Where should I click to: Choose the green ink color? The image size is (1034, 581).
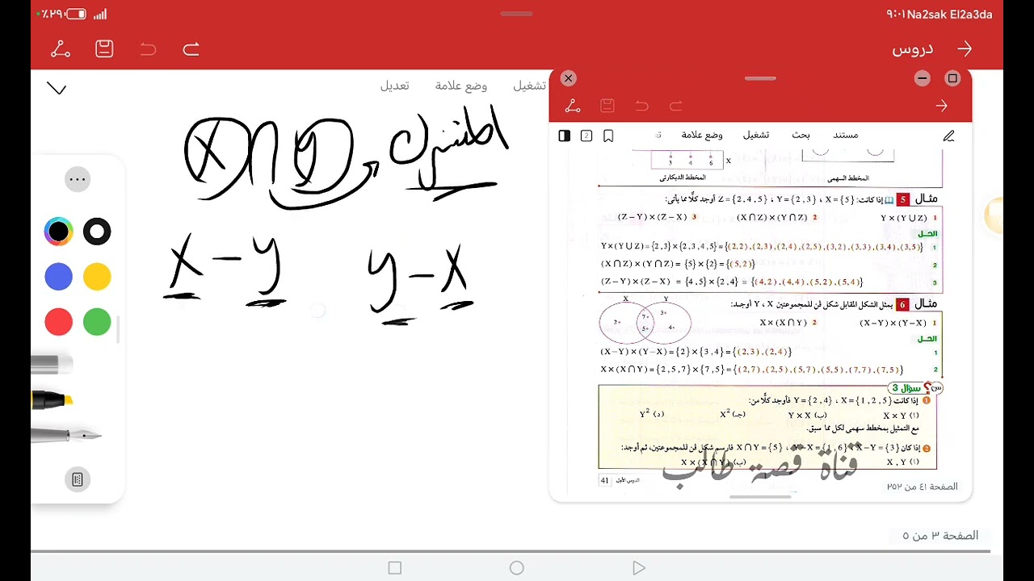pyautogui.click(x=97, y=323)
